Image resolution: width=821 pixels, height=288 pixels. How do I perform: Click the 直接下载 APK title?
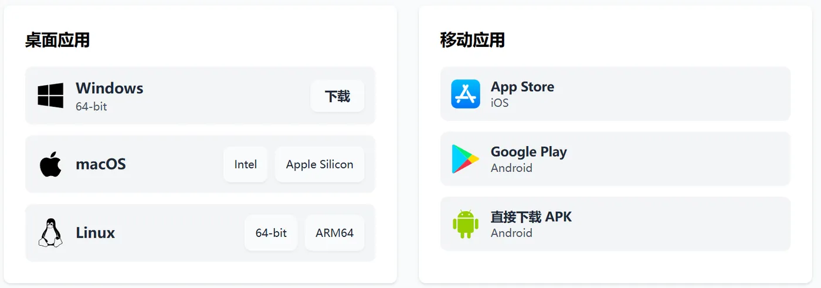531,217
